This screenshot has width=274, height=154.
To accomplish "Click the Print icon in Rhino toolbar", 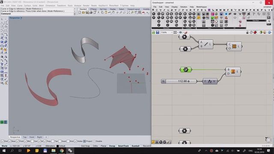I will 91,12.
